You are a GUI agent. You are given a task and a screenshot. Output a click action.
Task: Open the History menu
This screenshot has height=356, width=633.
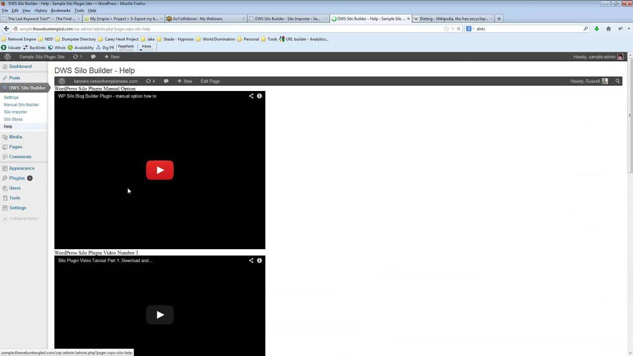click(41, 10)
